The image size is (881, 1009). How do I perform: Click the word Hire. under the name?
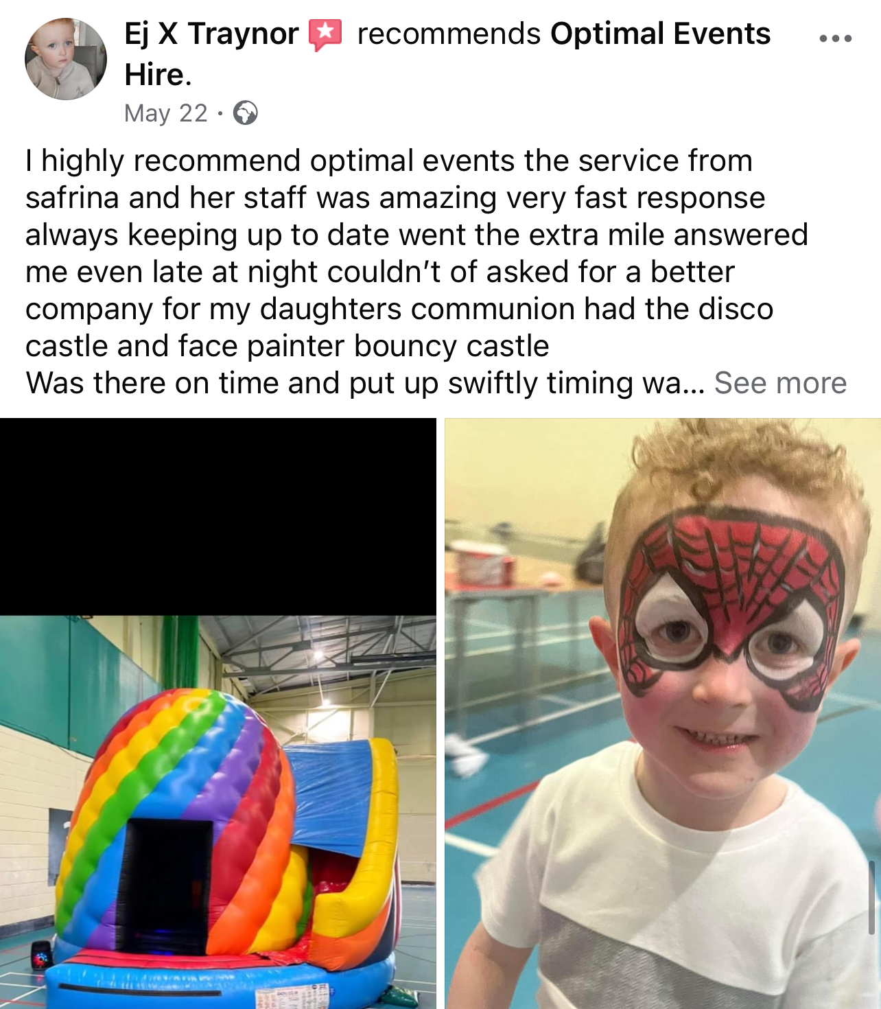pyautogui.click(x=158, y=74)
